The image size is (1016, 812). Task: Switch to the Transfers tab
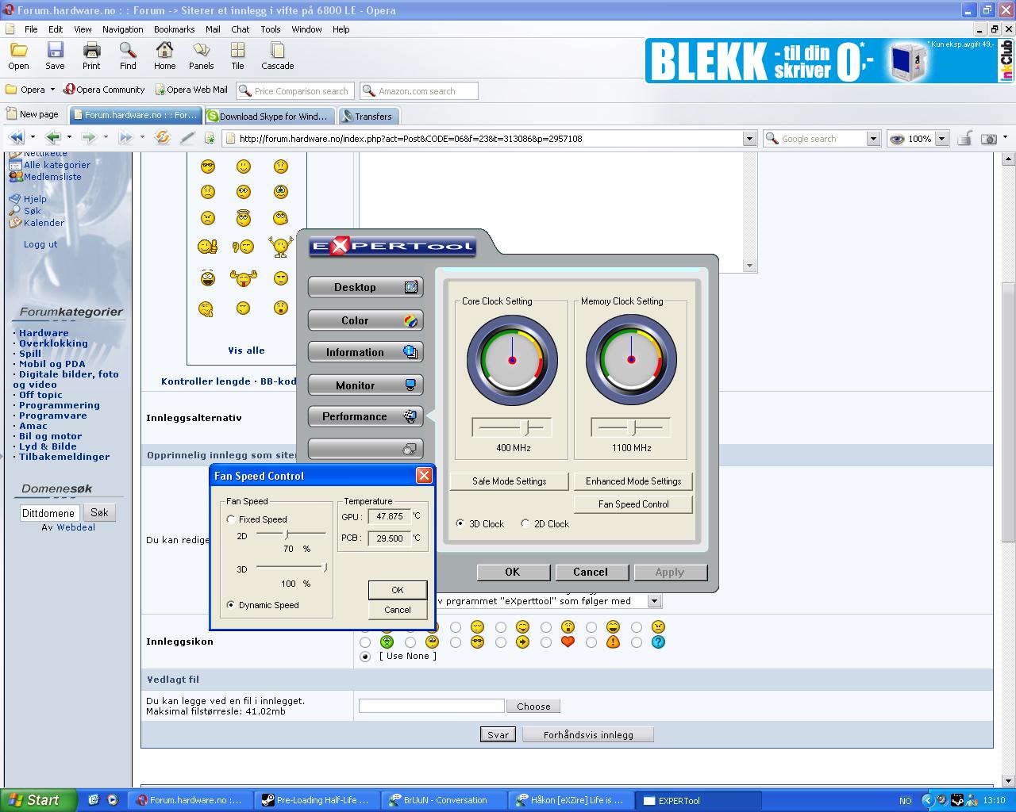pos(368,116)
